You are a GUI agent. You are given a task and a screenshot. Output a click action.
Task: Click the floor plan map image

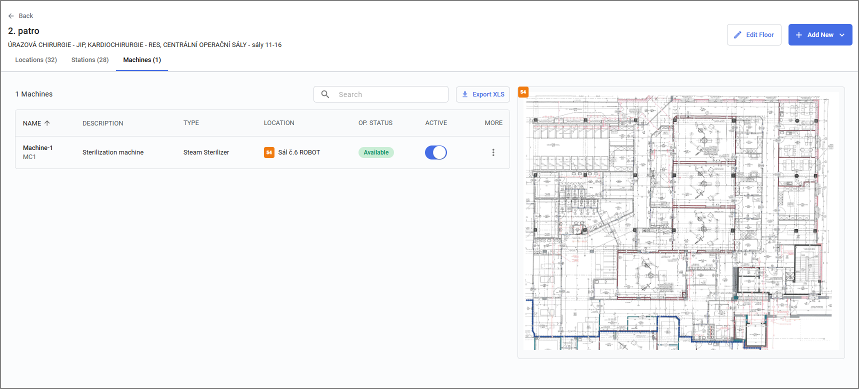(x=681, y=221)
